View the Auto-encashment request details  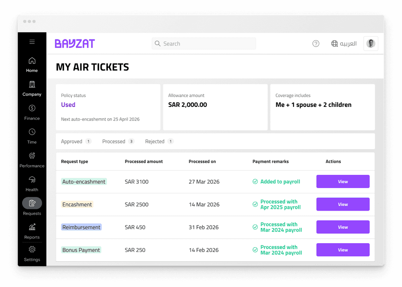coord(343,181)
